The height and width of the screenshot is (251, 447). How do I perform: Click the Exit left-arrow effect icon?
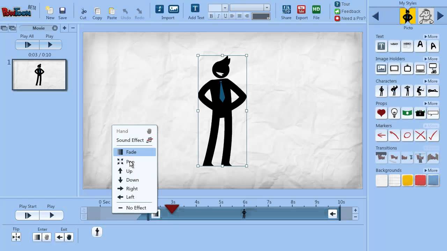click(60, 237)
